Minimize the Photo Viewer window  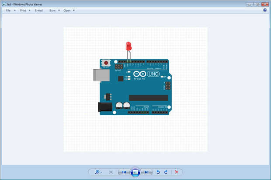250,4
